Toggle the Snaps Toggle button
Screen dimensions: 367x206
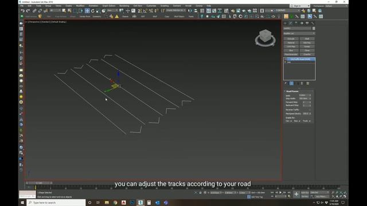pyautogui.click(x=139, y=11)
